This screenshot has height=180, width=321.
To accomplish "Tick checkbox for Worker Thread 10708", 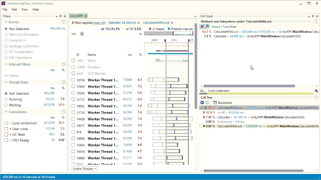I will click(x=73, y=80).
